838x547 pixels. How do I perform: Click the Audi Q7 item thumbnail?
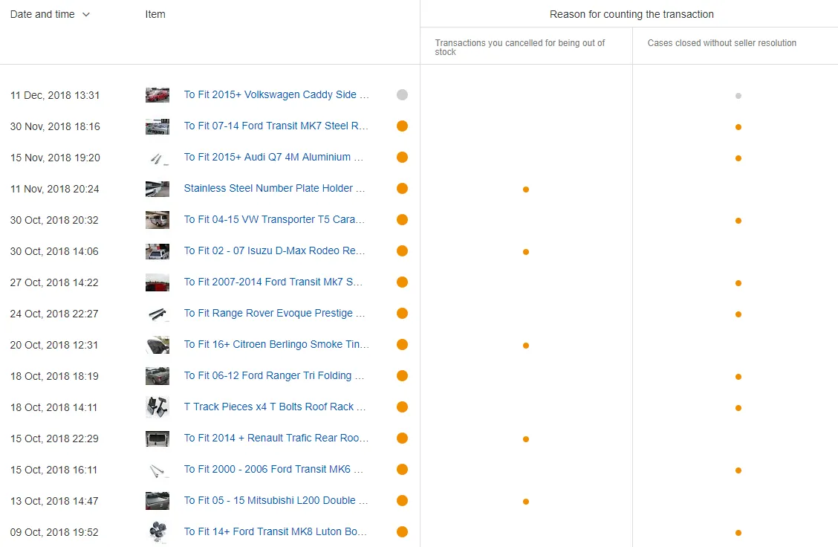[157, 158]
